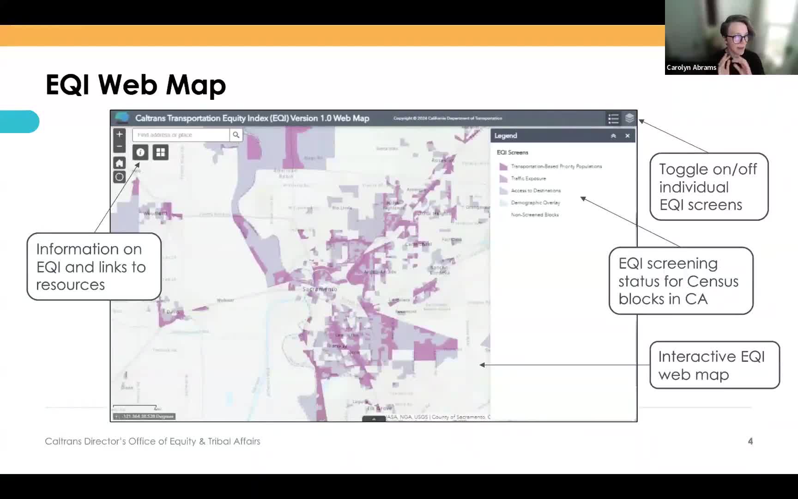This screenshot has width=798, height=499.
Task: Click the Caltrans logo in the map header
Action: point(122,118)
